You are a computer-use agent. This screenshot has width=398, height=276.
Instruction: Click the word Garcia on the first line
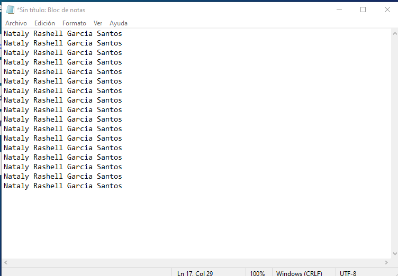coord(80,33)
